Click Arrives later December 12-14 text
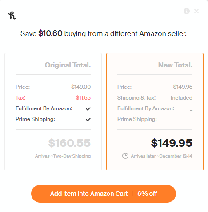Screen dimensions: 208x212 click(x=161, y=156)
